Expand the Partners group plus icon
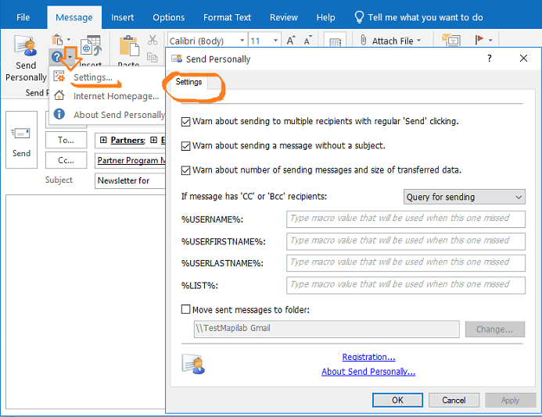 coord(103,140)
